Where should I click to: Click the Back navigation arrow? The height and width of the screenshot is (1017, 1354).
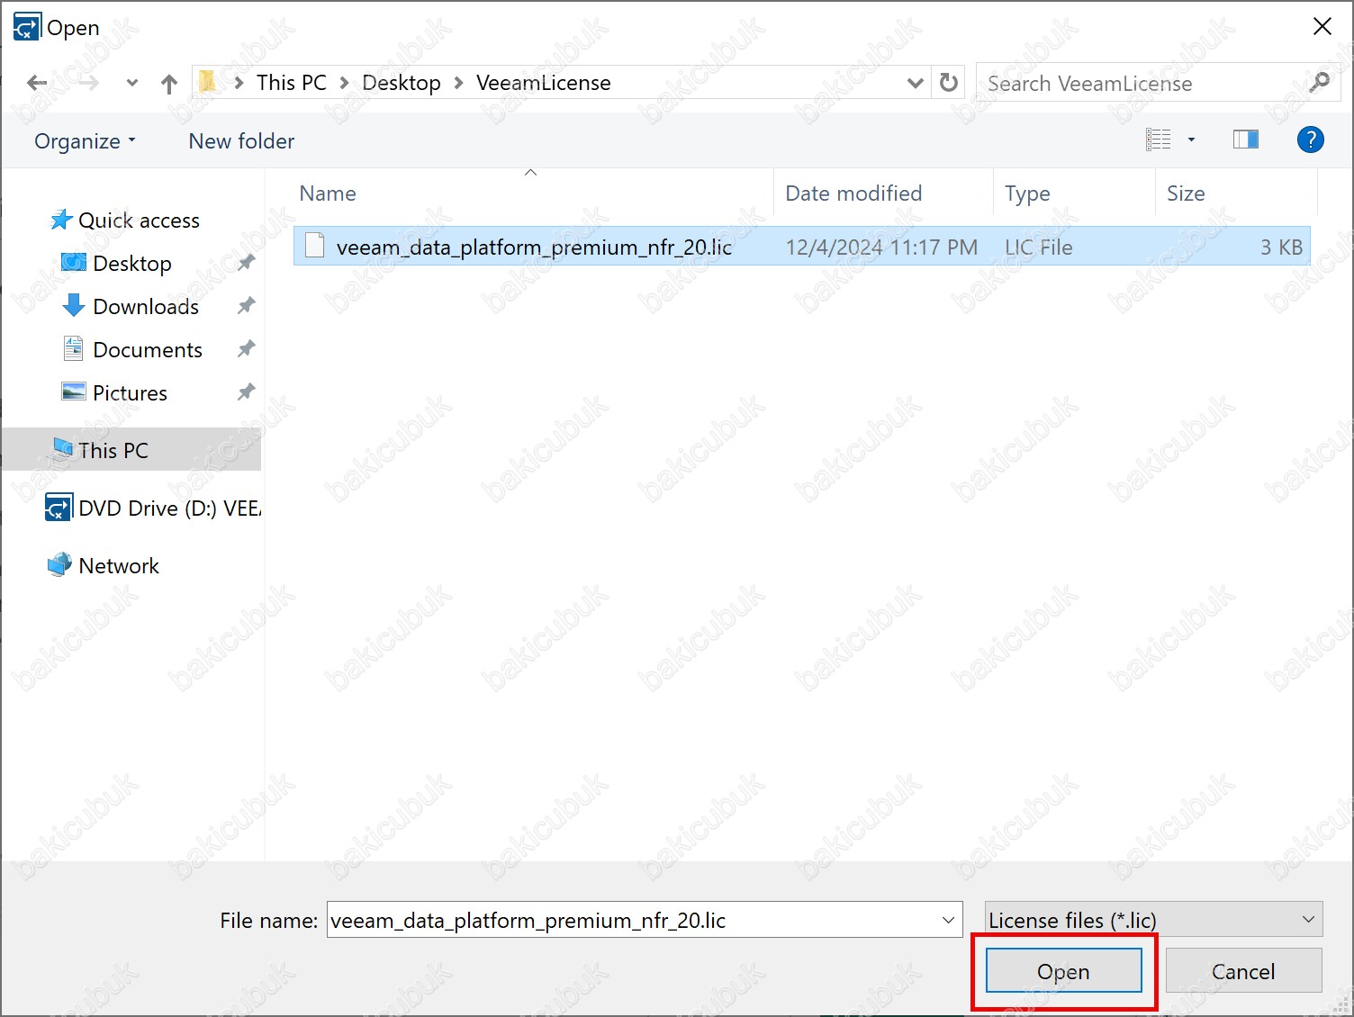(x=37, y=84)
